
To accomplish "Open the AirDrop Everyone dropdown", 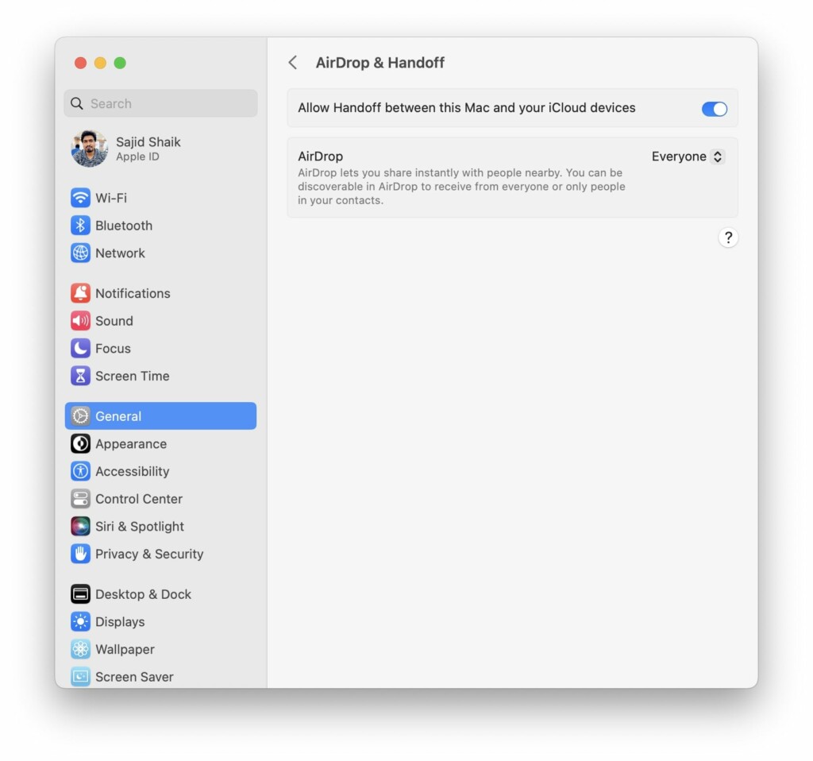I will tap(688, 156).
